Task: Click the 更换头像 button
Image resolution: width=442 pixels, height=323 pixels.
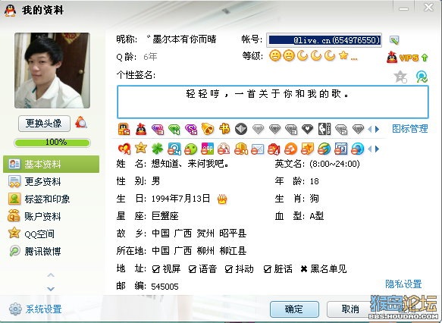Action: pyautogui.click(x=44, y=123)
